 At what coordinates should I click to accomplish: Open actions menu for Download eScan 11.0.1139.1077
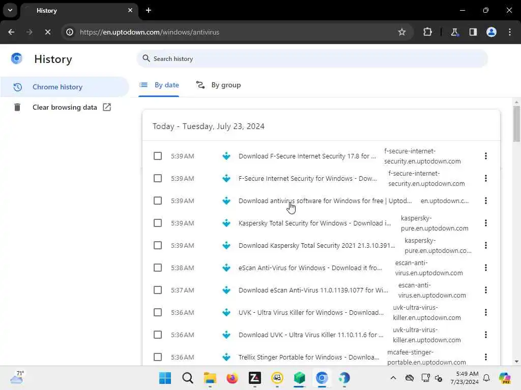[x=486, y=290]
